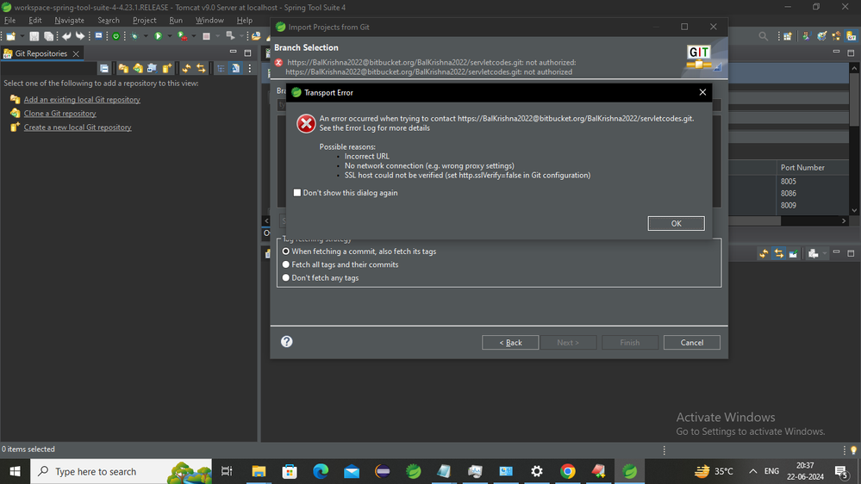The width and height of the screenshot is (861, 484).
Task: Open console dropdown arrow in lower-right panel toolbar
Action: tap(824, 253)
